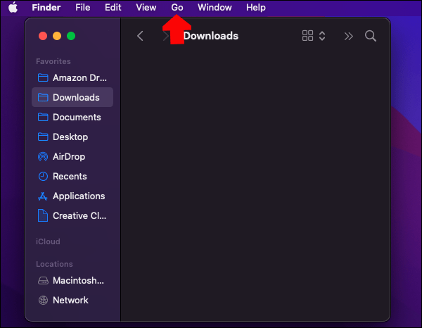Open the Window menu
Viewport: 422px width, 328px height.
coord(215,7)
